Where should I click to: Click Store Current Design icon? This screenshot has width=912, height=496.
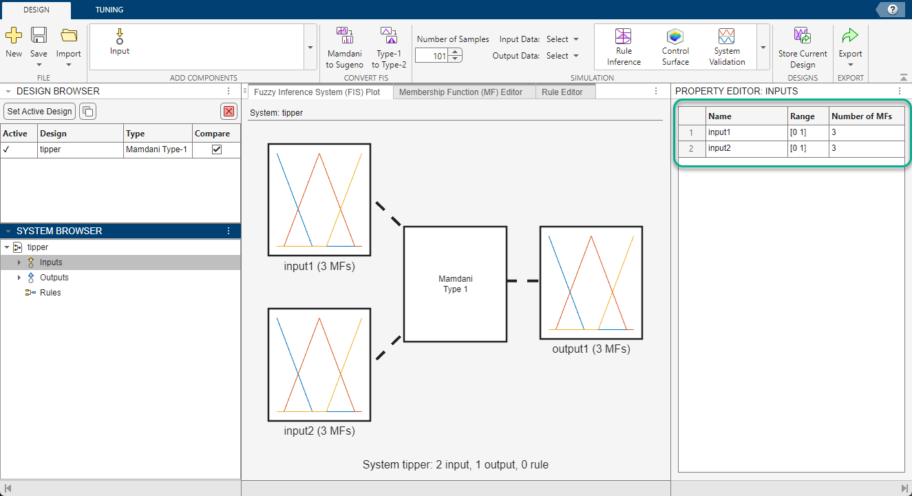pyautogui.click(x=802, y=37)
